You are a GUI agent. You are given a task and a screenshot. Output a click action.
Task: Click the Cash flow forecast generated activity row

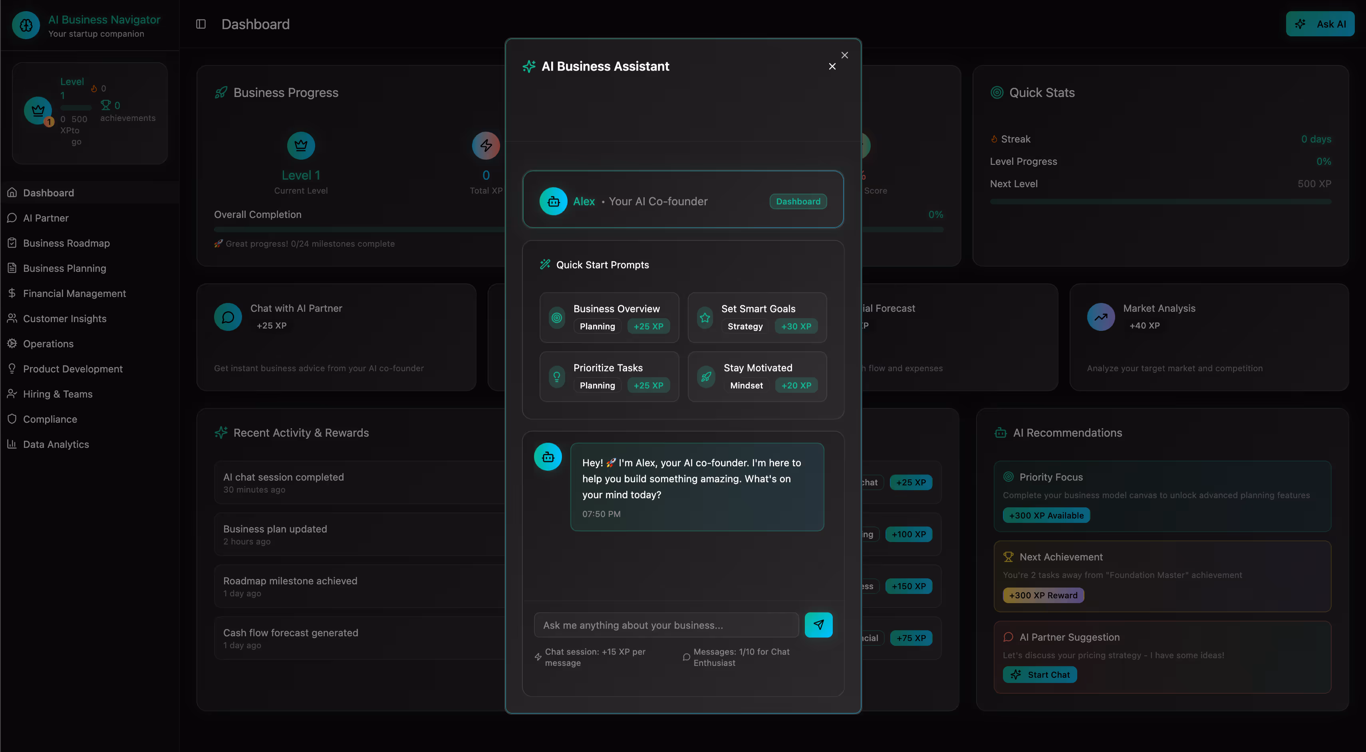point(359,638)
